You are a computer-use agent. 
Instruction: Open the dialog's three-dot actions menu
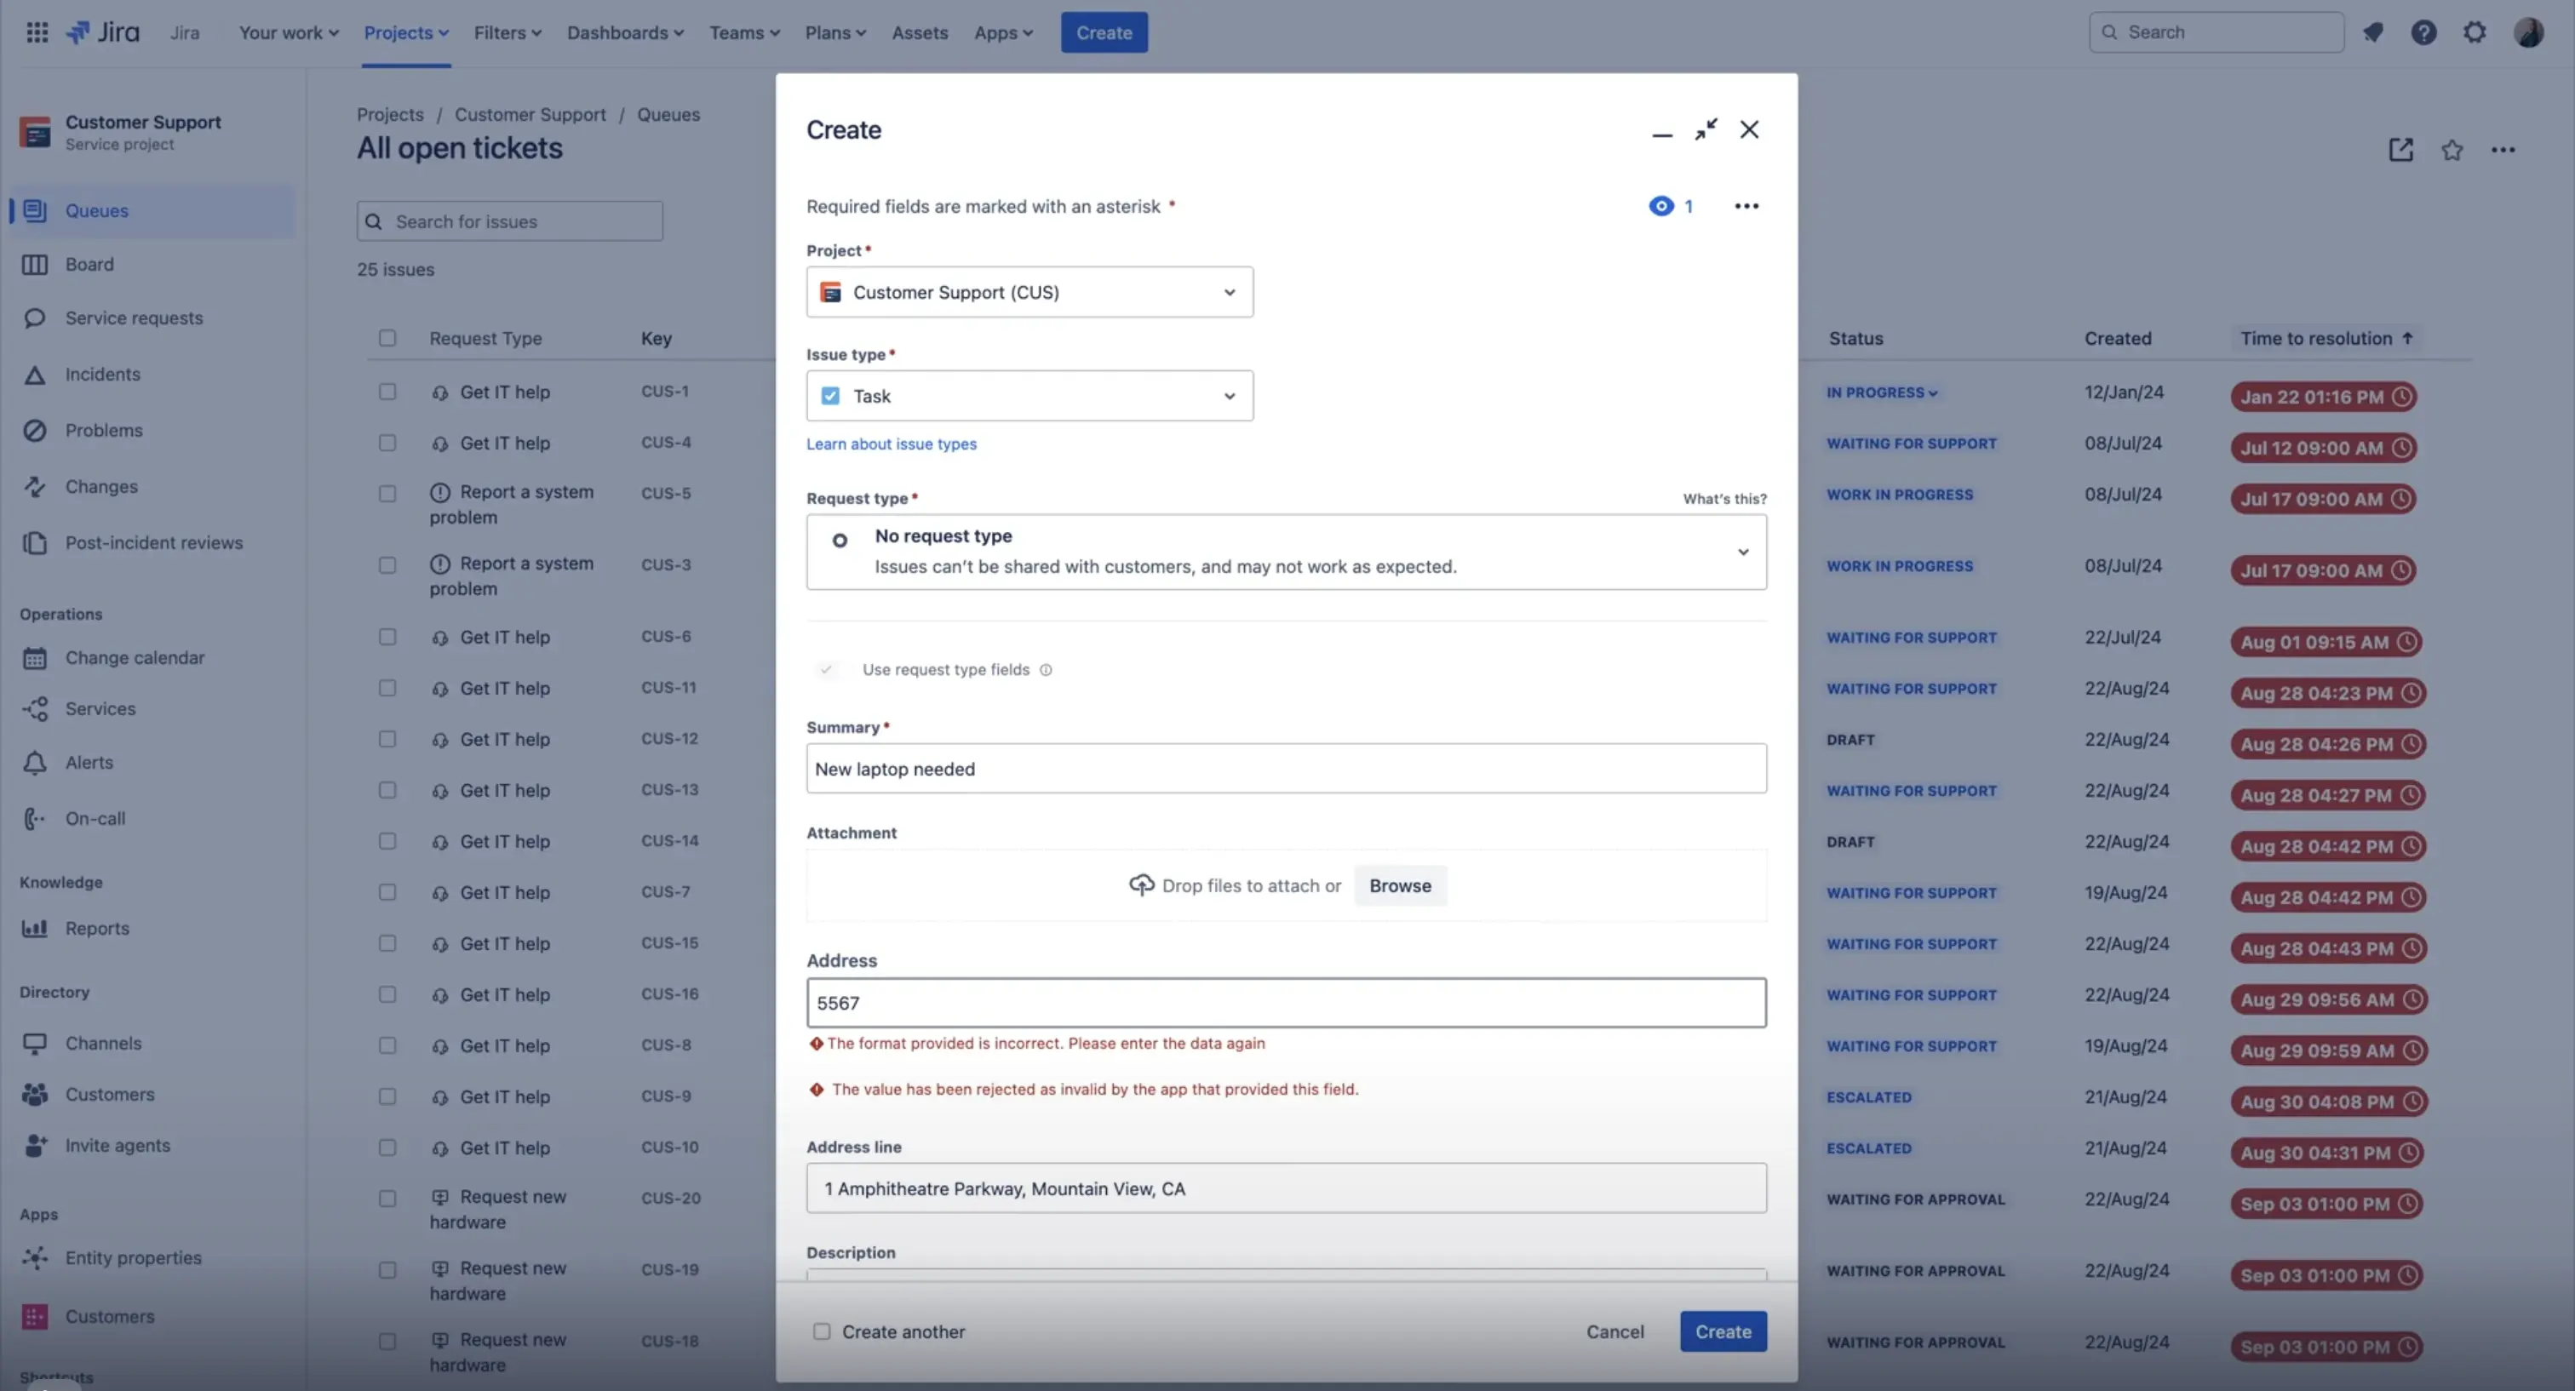pos(1746,206)
